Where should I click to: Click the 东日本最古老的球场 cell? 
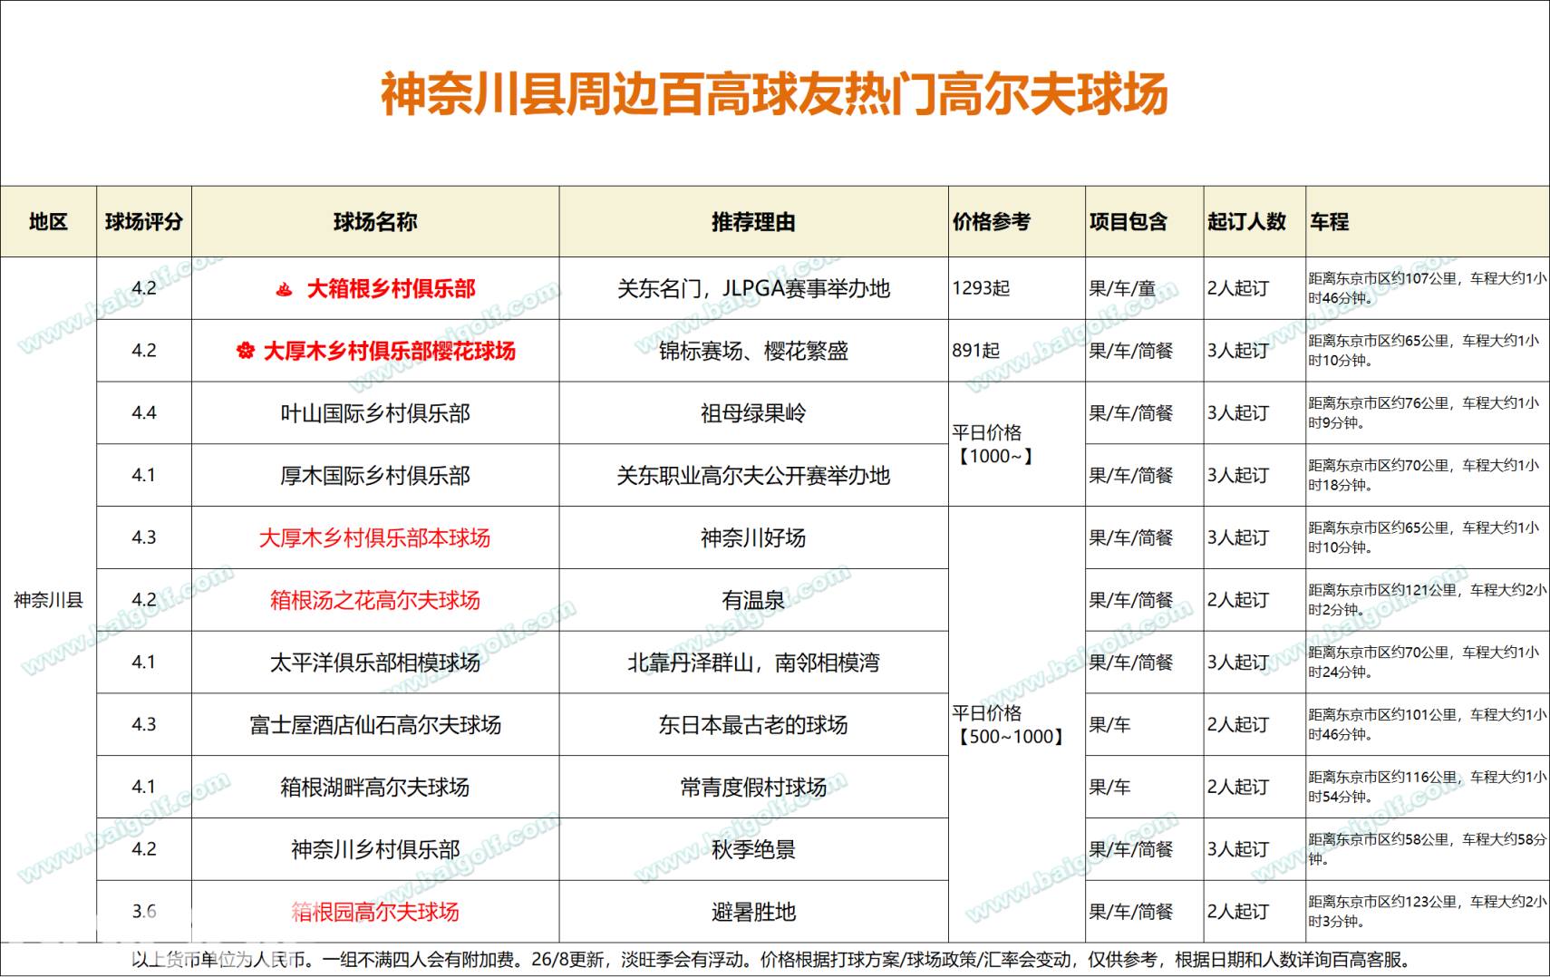tap(754, 725)
